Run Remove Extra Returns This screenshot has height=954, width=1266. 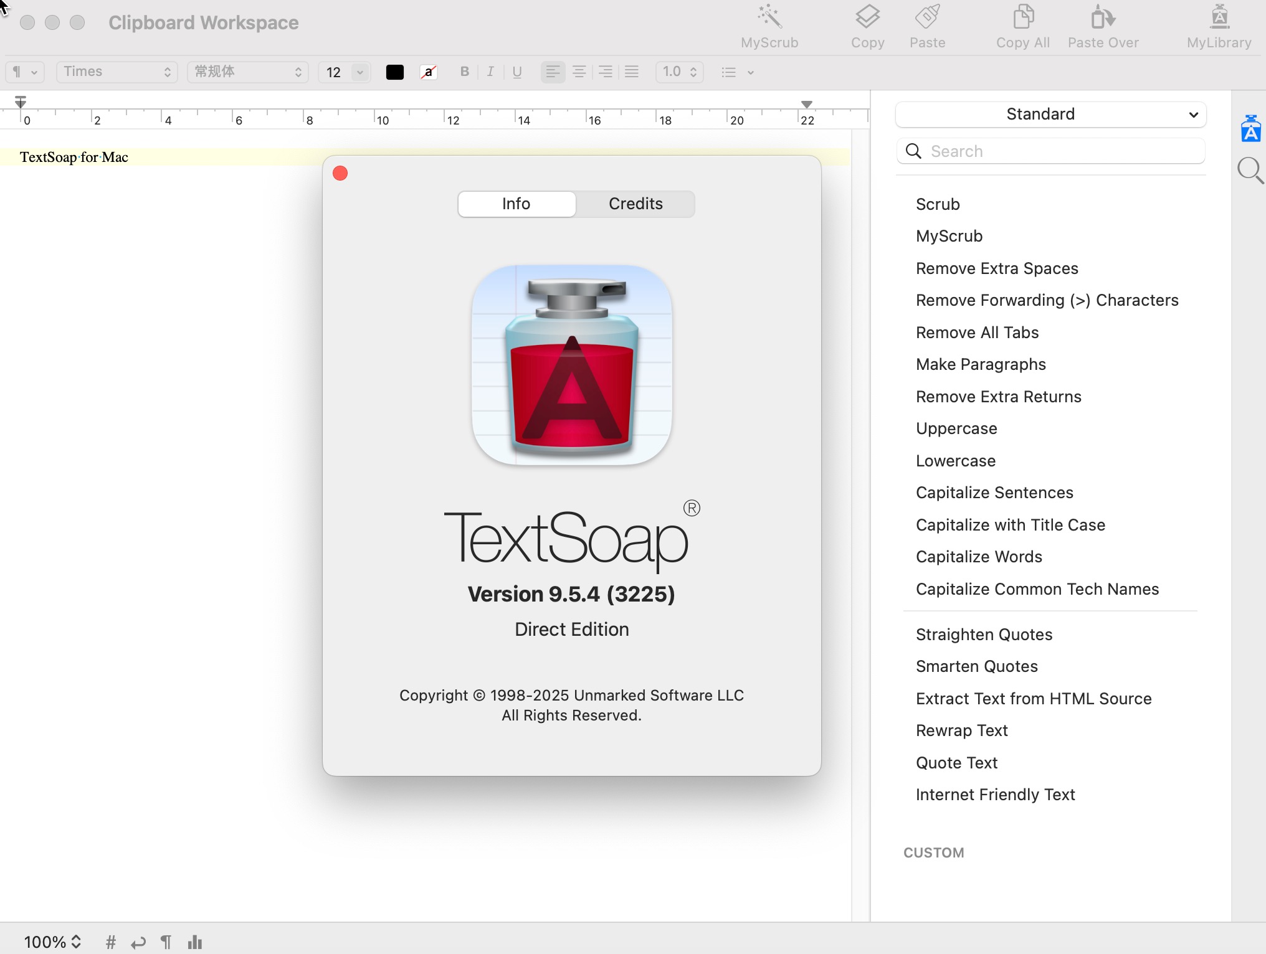[x=998, y=397]
